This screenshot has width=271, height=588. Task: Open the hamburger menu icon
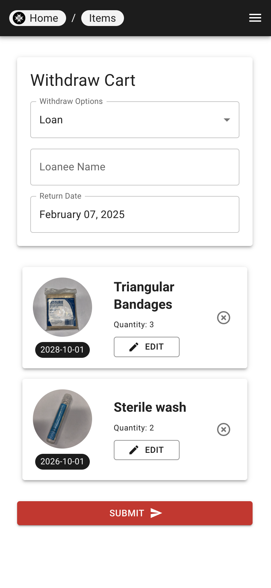pos(255,18)
